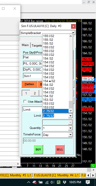This screenshot has width=96, height=186.
Task: Click 148 /32 on the chart price scale
Action: (87, 149)
